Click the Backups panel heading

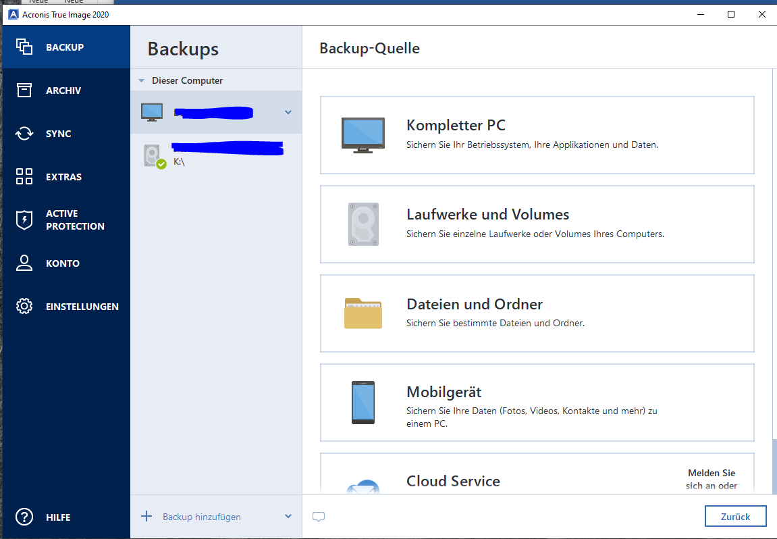click(x=183, y=49)
